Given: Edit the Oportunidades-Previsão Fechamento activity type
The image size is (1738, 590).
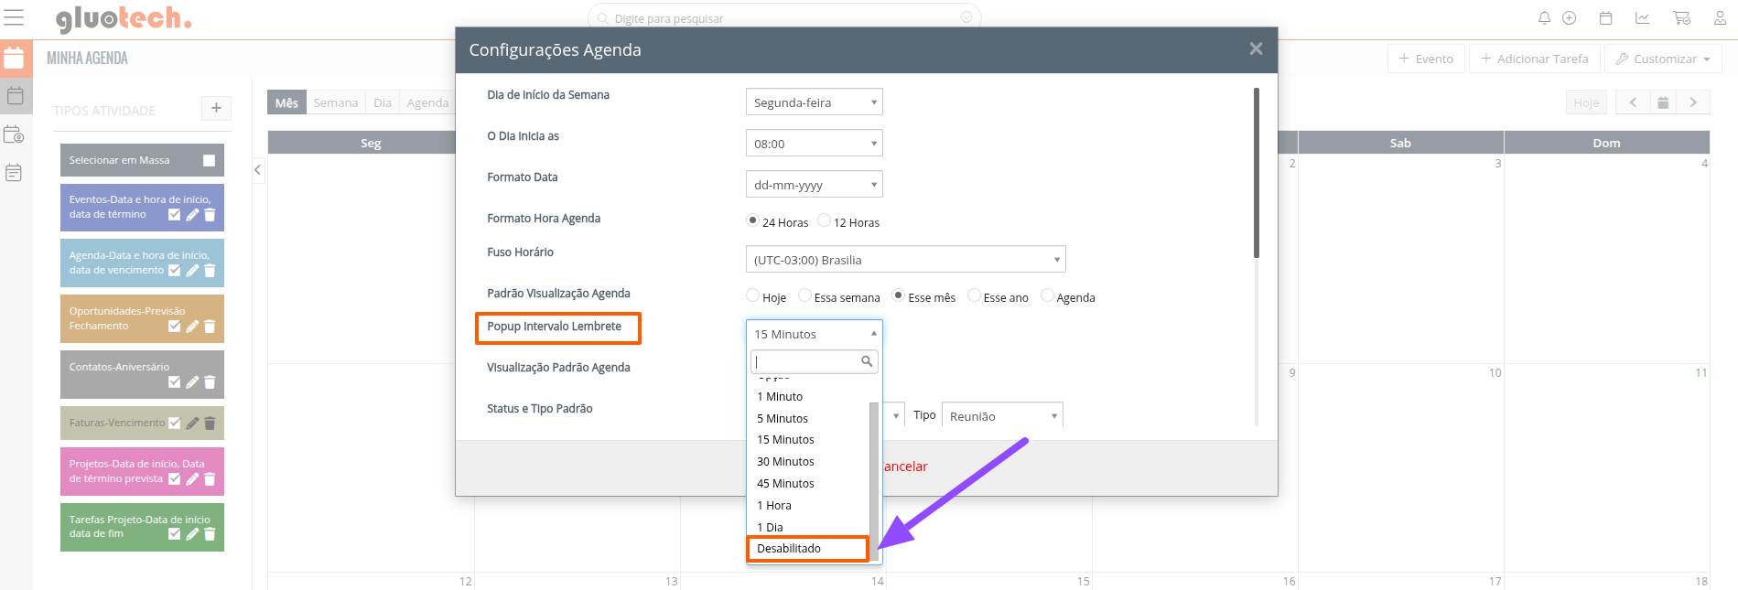Looking at the screenshot, I should [192, 327].
